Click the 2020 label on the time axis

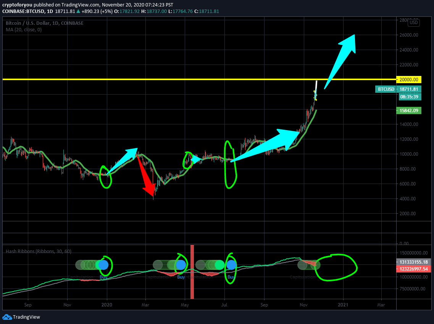coord(107,305)
